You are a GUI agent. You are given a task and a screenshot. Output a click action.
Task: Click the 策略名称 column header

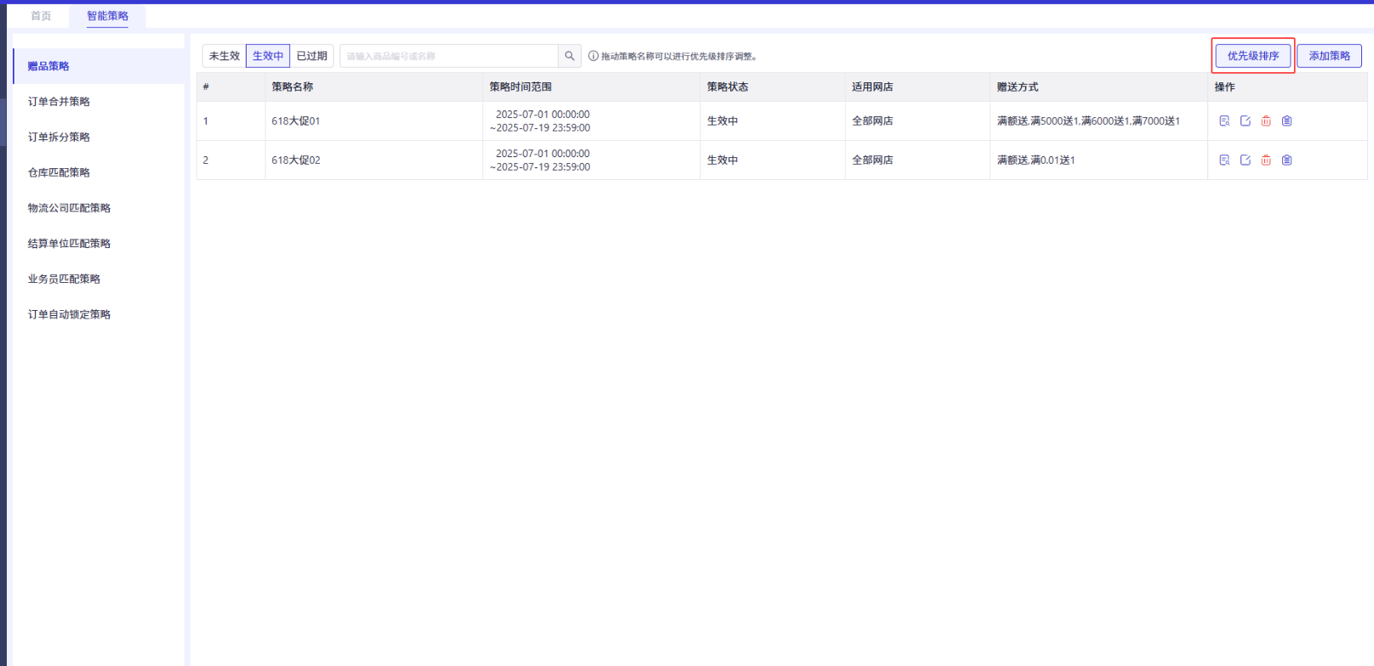[x=292, y=87]
